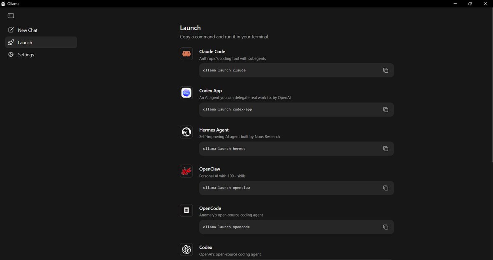
Task: Click the Launch page heading
Action: pyautogui.click(x=190, y=28)
